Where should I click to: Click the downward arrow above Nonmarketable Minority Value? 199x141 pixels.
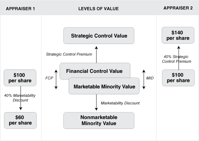click(96, 102)
